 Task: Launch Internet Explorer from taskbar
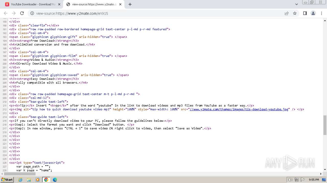point(20,180)
